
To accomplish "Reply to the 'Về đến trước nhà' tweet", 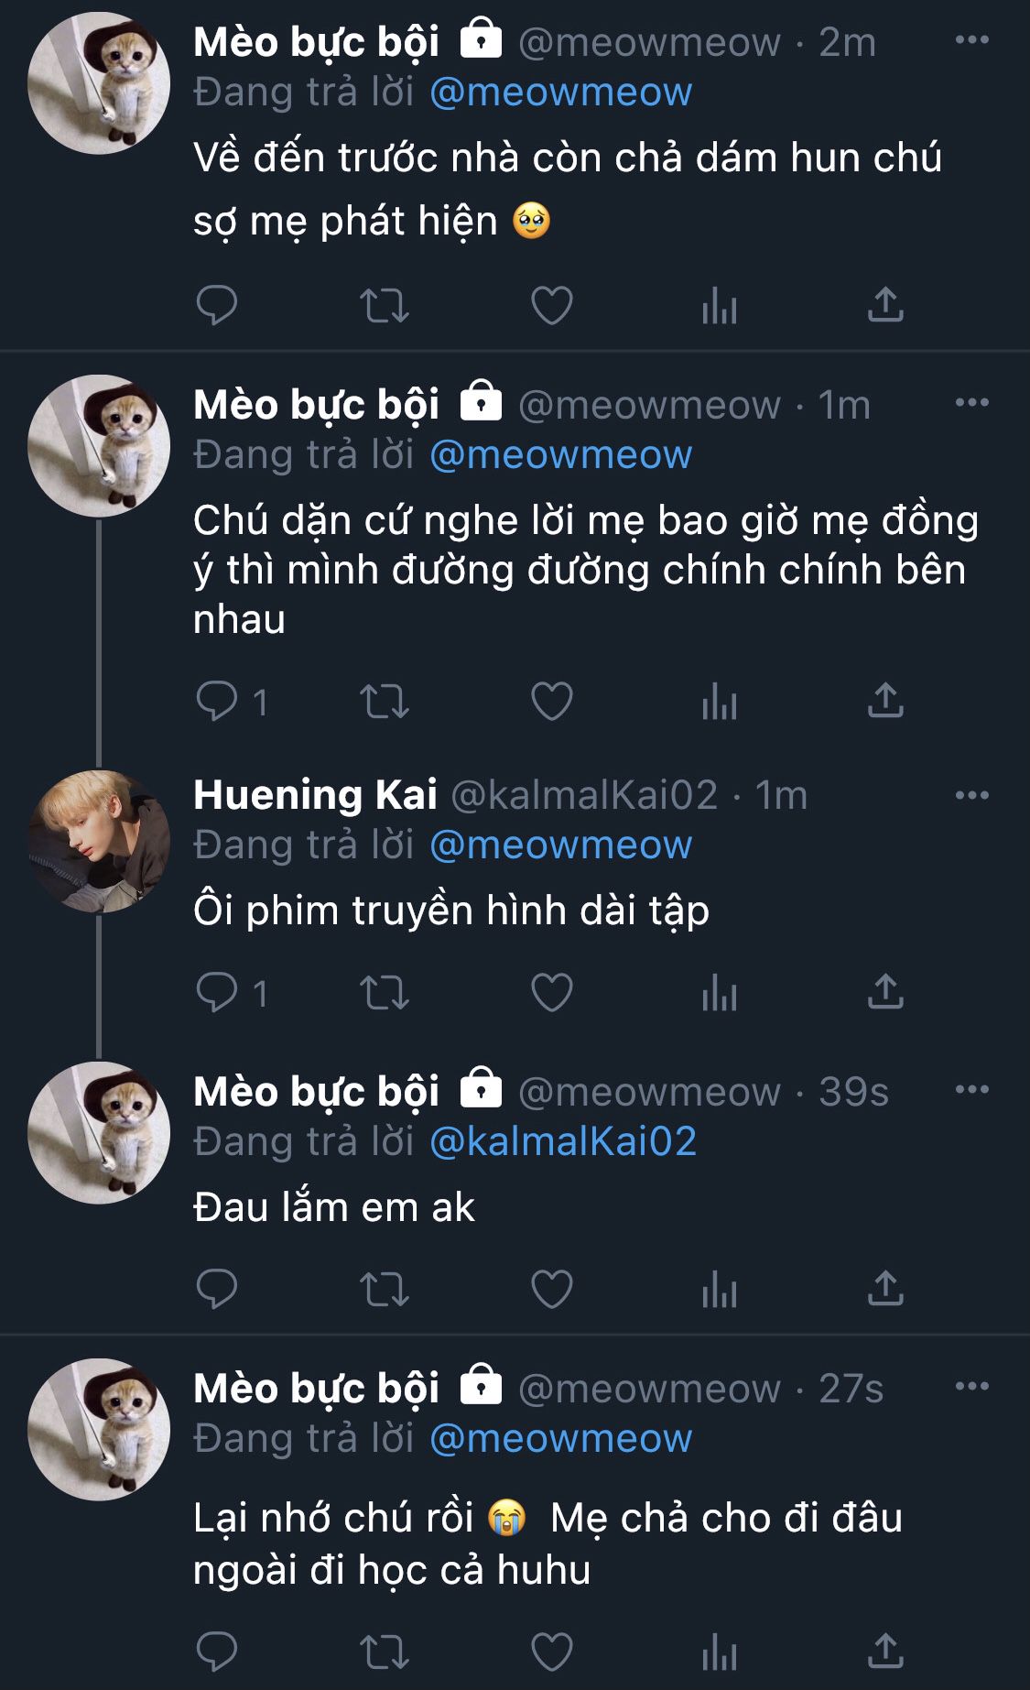I will (217, 306).
